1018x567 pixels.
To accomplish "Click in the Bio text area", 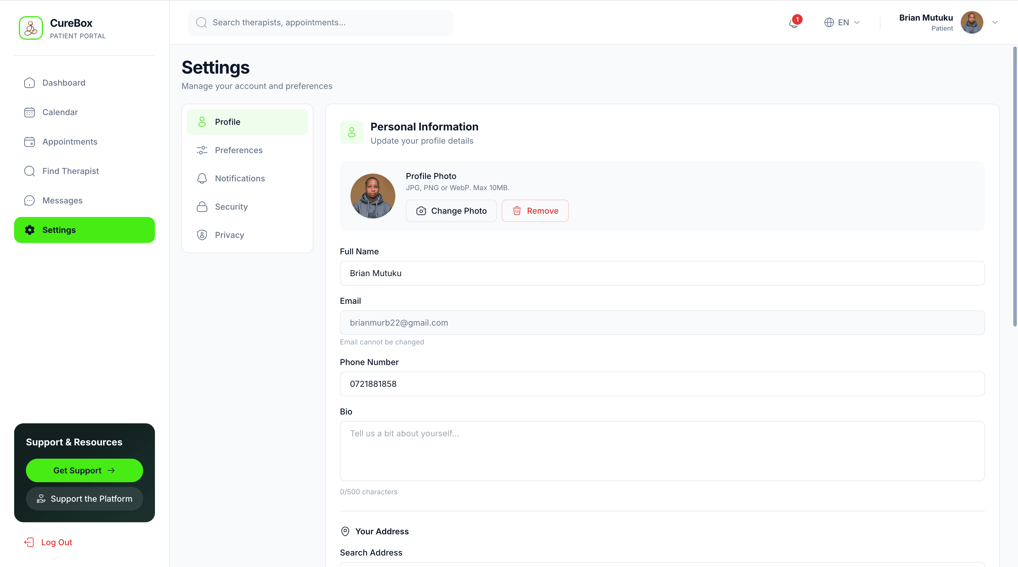I will 662,451.
